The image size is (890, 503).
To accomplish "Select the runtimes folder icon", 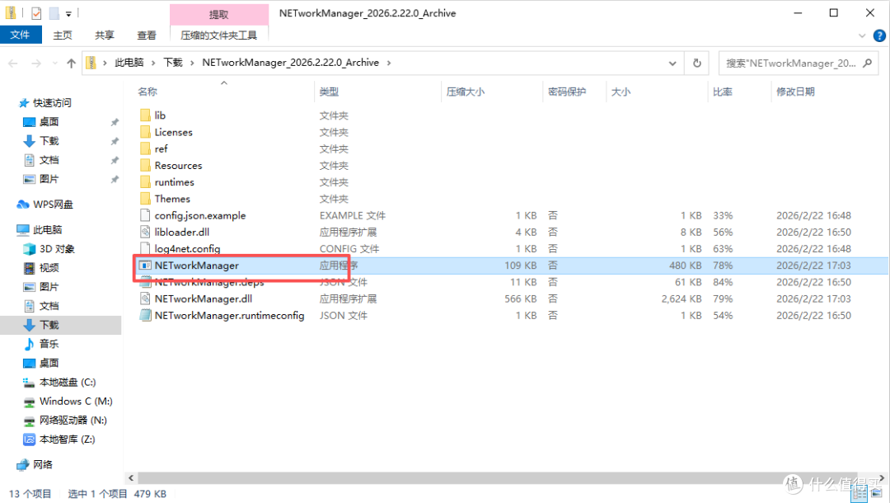I will (x=145, y=181).
